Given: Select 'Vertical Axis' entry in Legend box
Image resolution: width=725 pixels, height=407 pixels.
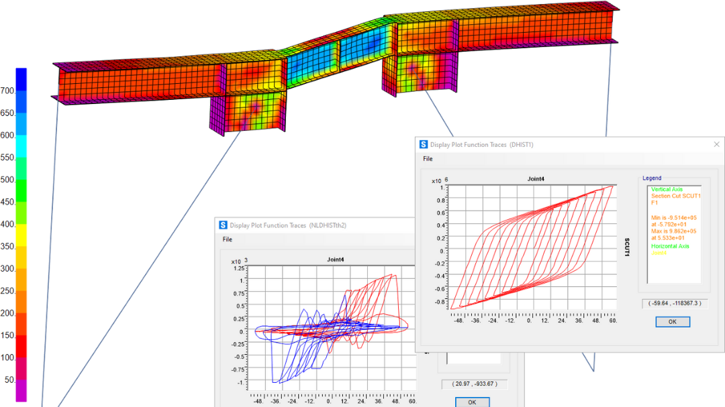Looking at the screenshot, I should click(667, 189).
